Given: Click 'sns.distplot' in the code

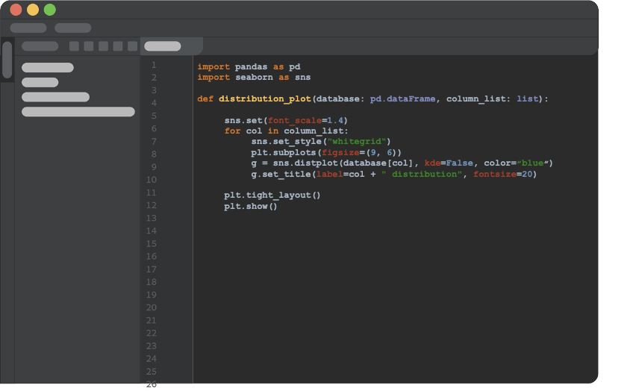Looking at the screenshot, I should 305,163.
